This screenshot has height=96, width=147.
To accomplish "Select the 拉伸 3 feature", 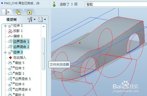I will pos(18,52).
